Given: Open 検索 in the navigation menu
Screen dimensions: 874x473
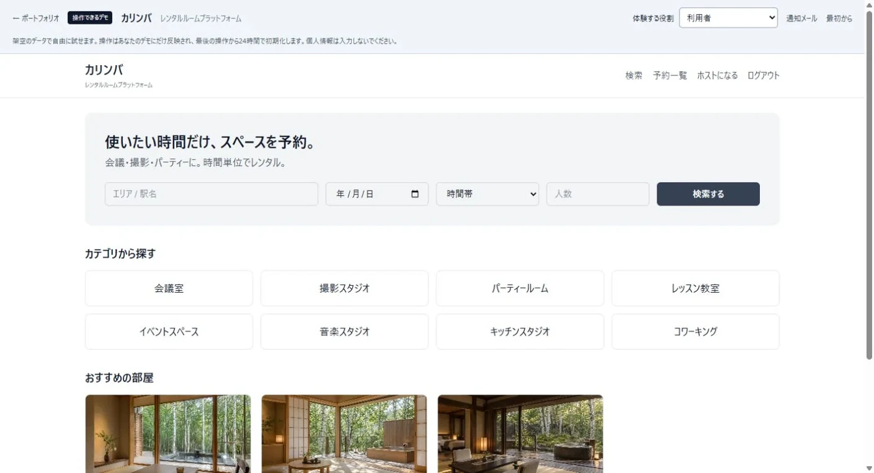Looking at the screenshot, I should click(x=634, y=76).
